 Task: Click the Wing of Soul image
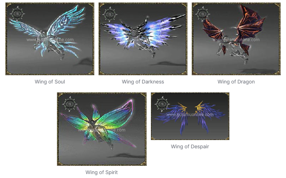[50, 39]
